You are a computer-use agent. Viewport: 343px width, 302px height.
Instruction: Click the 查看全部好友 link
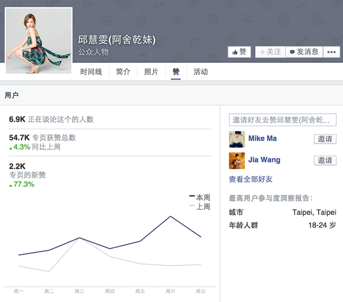[251, 179]
